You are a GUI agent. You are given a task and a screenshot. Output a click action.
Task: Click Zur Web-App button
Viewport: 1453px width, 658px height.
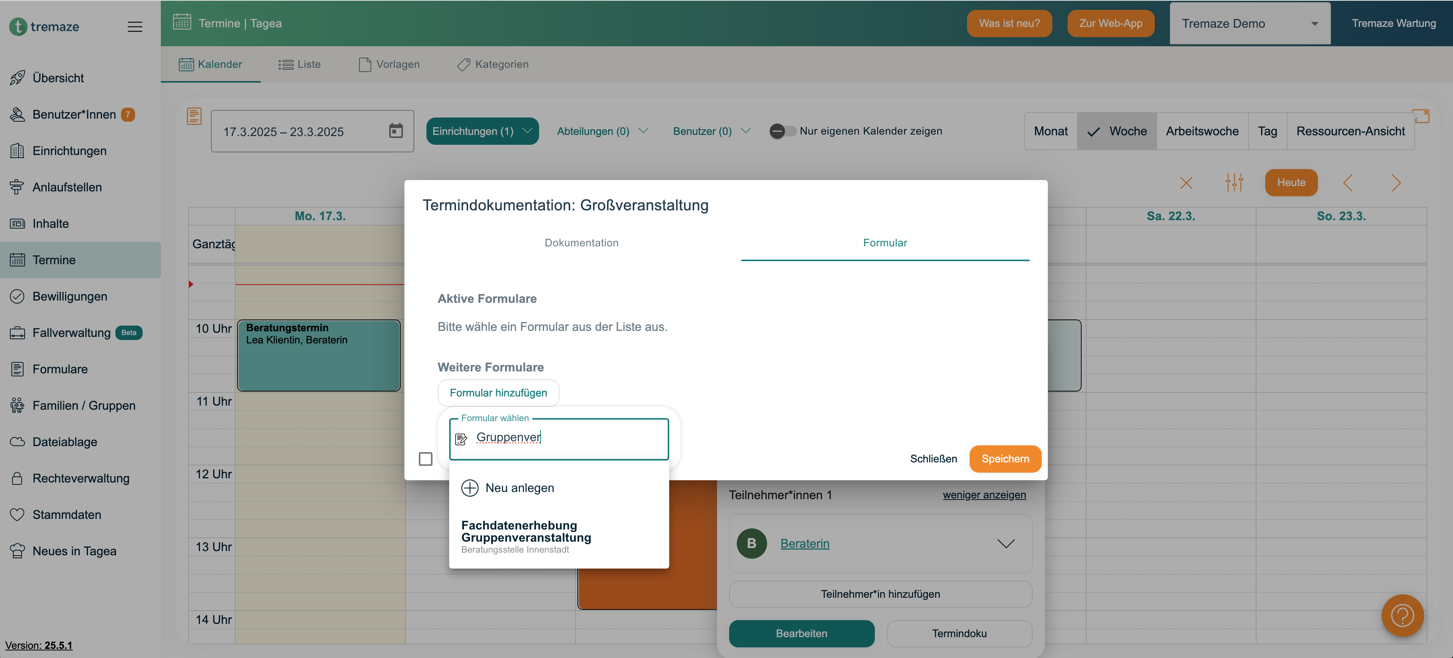coord(1111,23)
